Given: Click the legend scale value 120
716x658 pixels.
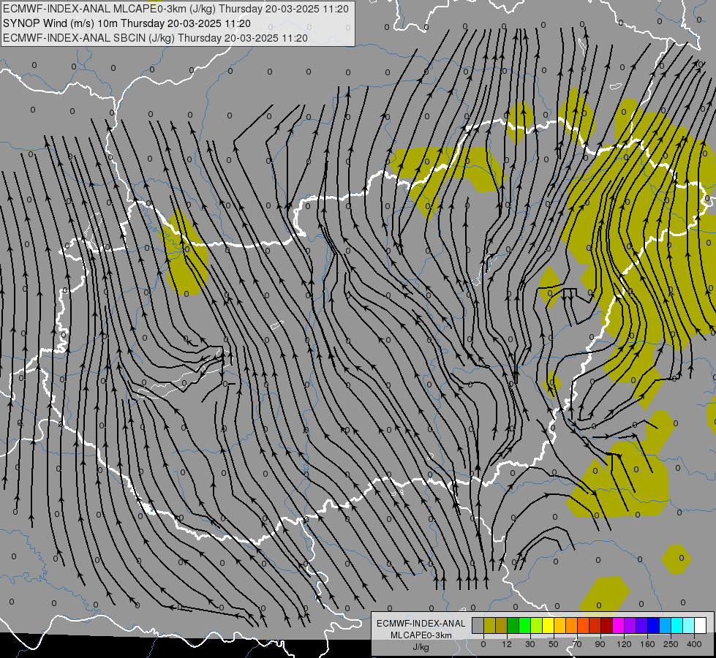Looking at the screenshot, I should click(x=625, y=644).
